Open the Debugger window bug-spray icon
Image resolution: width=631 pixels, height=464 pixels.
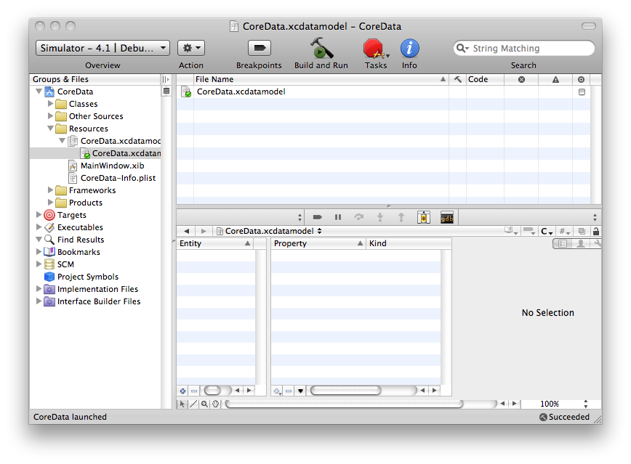(423, 218)
